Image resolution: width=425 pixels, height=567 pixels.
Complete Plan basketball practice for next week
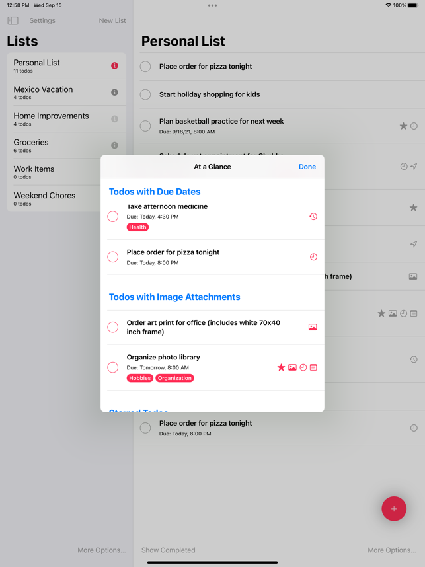click(x=145, y=126)
